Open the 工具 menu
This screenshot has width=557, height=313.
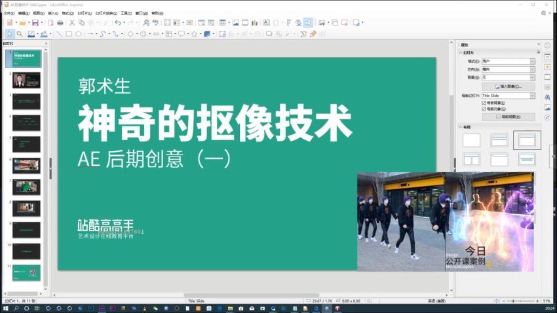pos(126,13)
